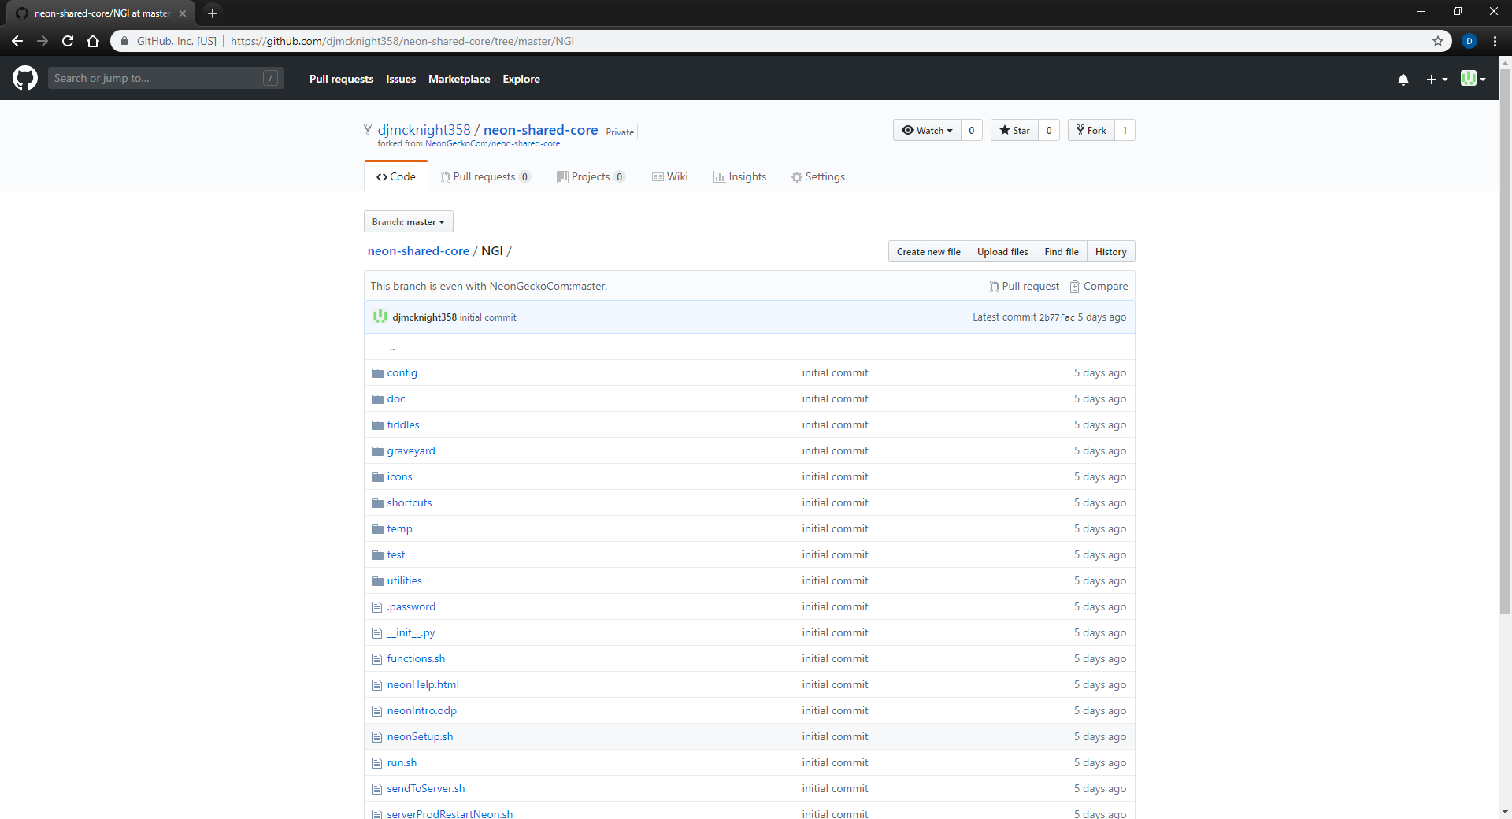
Task: Open the Branch: master selector
Action: point(409,221)
